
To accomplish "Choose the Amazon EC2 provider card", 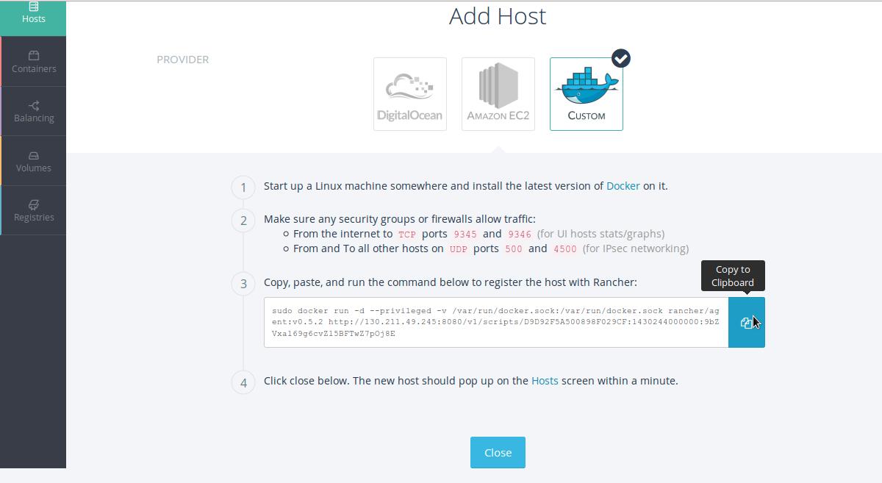I will (x=498, y=94).
